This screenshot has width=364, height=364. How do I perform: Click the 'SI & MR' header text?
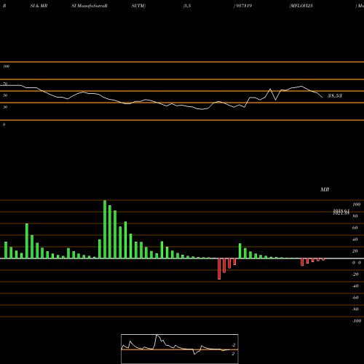[39, 6]
